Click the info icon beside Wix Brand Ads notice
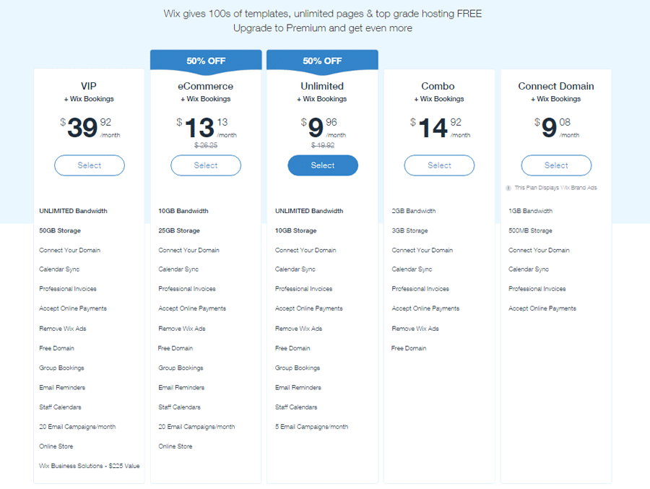Image resolution: width=650 pixels, height=489 pixels. [509, 188]
